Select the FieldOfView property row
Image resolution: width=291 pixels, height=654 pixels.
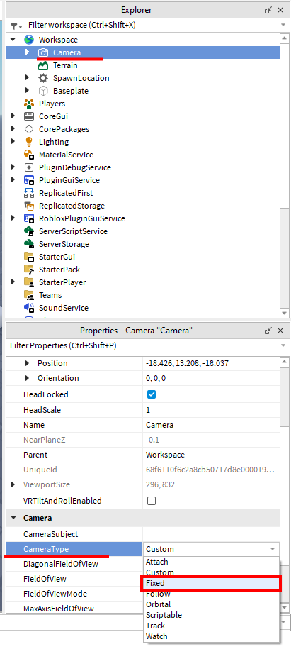[74, 579]
